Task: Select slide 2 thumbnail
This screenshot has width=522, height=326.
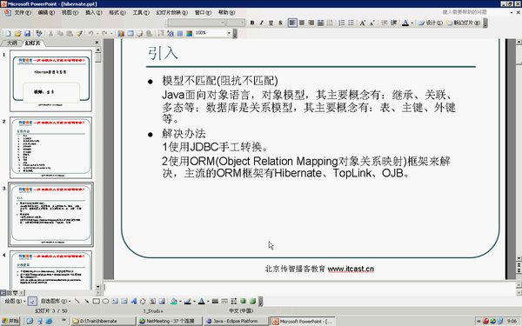Action: pyautogui.click(x=50, y=148)
